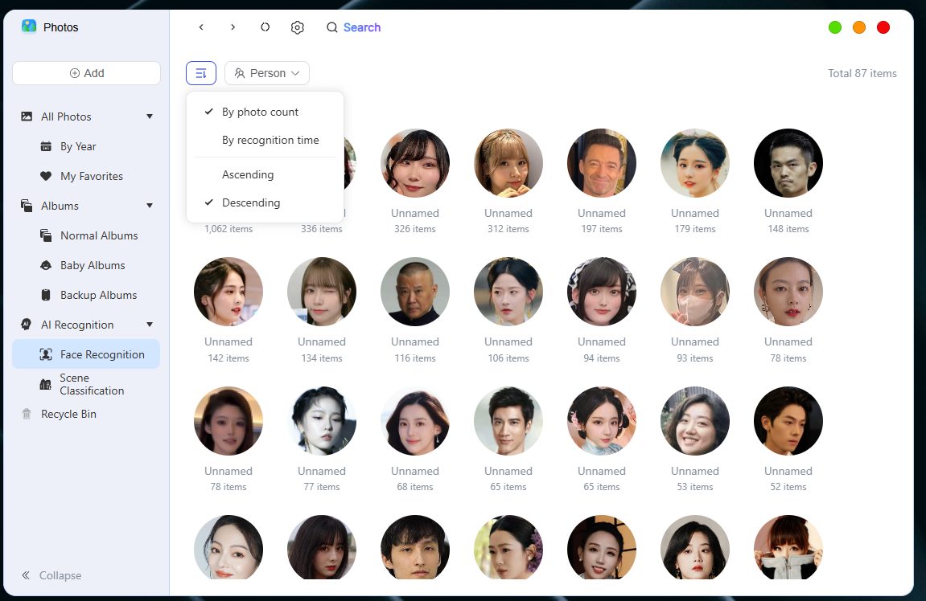Image resolution: width=926 pixels, height=601 pixels.
Task: Open the Recycle Bin icon
Action: [x=27, y=414]
